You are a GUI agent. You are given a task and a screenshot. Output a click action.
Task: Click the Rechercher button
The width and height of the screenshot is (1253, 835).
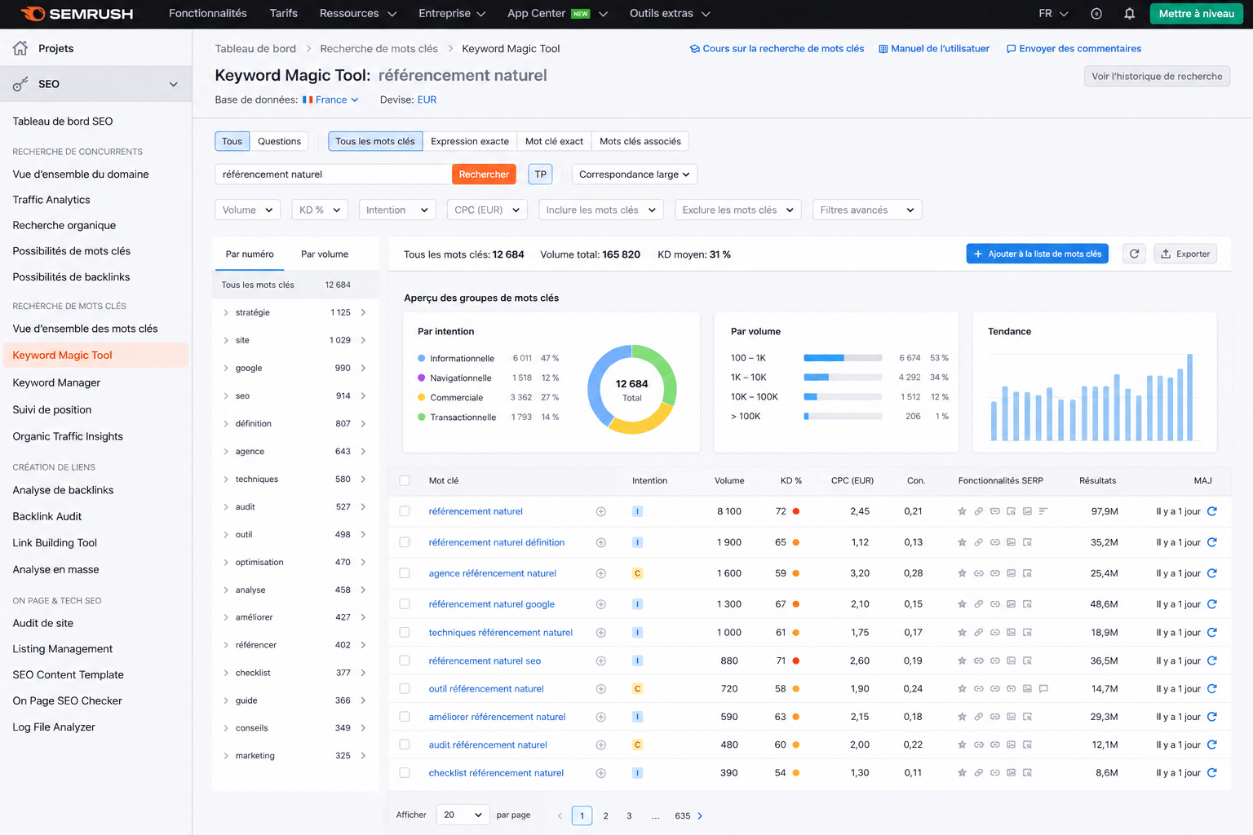[484, 175]
